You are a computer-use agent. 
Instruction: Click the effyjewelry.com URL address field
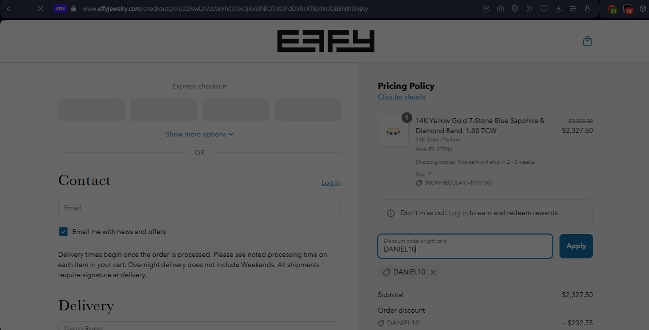(225, 9)
